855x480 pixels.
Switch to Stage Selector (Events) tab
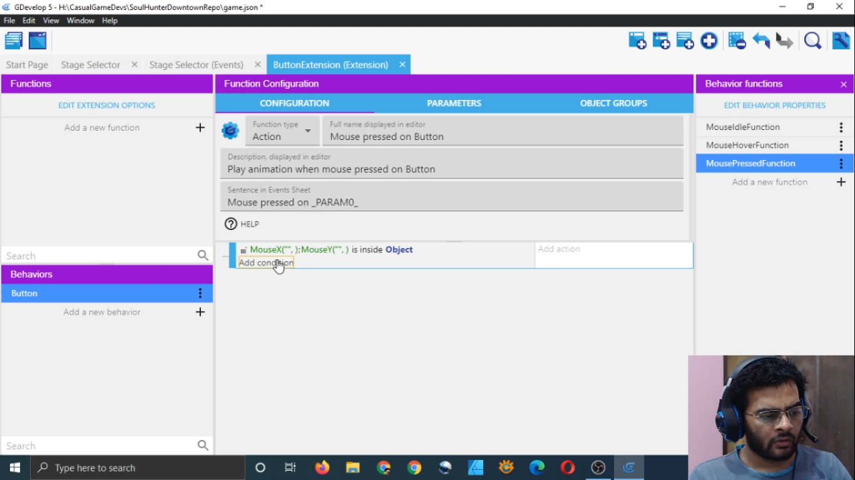pyautogui.click(x=197, y=64)
